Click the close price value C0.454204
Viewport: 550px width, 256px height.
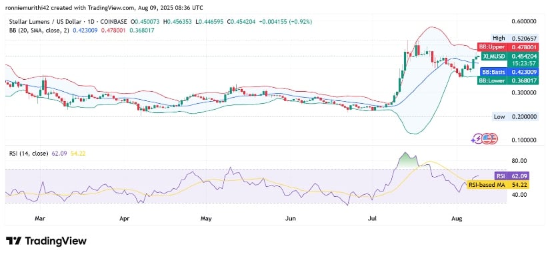point(242,22)
